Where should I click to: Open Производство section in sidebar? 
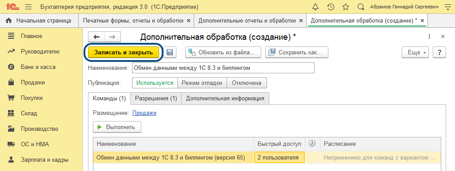tap(39, 129)
